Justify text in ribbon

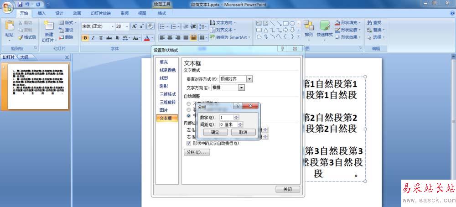click(x=186, y=37)
